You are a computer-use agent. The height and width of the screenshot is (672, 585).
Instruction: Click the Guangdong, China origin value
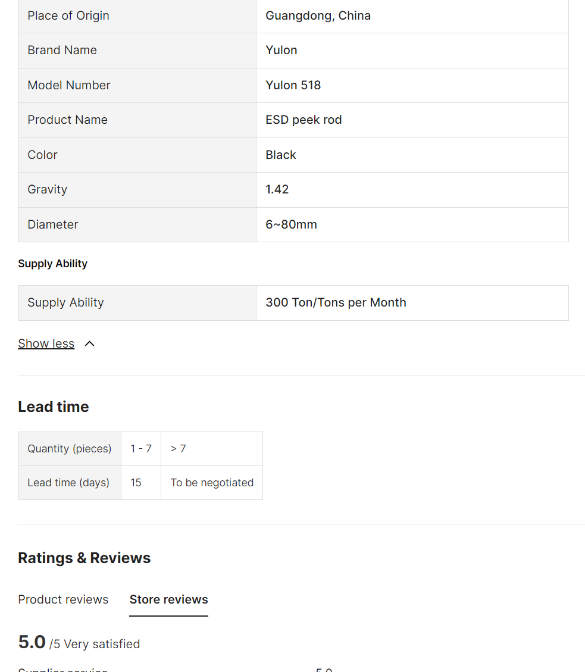pos(318,15)
